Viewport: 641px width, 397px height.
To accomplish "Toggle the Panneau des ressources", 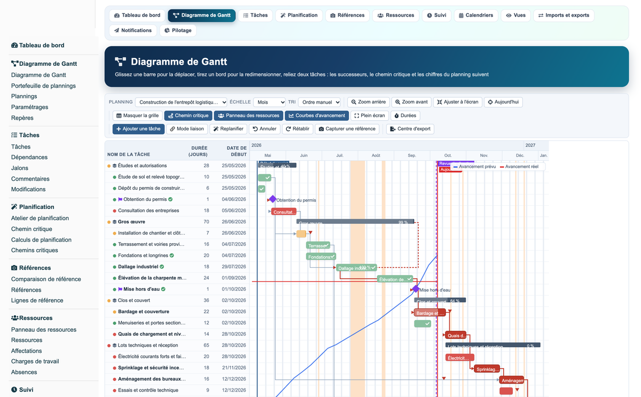I will 248,115.
